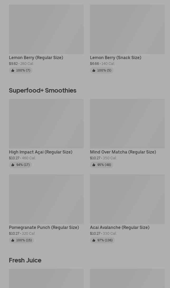Click the Pomegranate Punch product image
This screenshot has width=170, height=288.
tap(46, 199)
